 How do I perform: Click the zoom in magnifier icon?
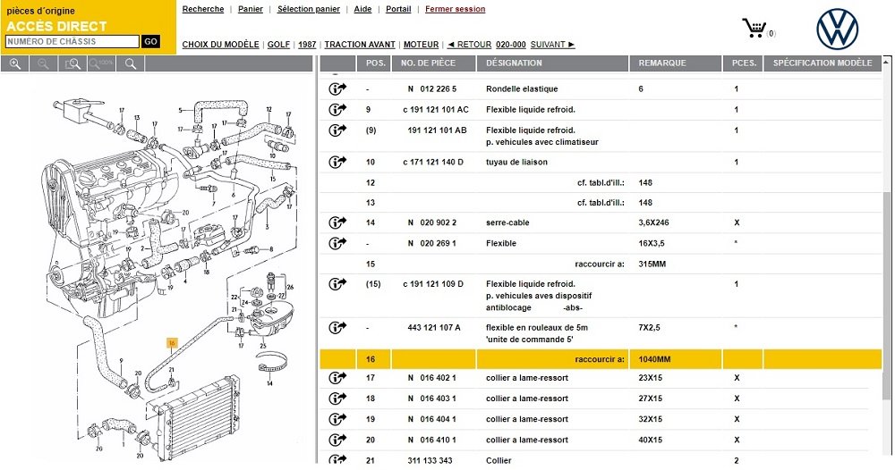15,63
